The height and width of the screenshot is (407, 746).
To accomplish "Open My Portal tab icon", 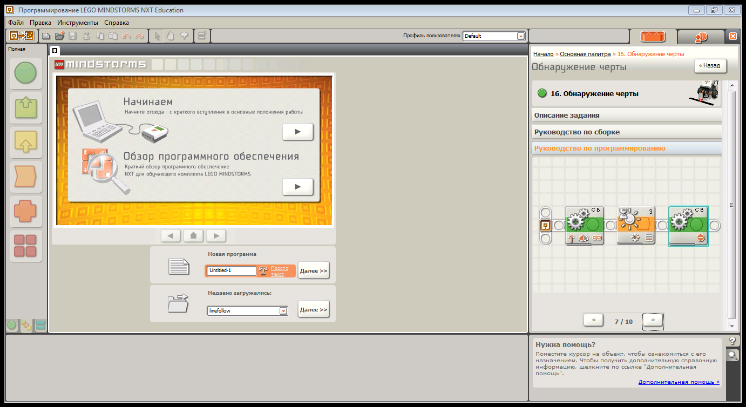I will click(x=701, y=37).
